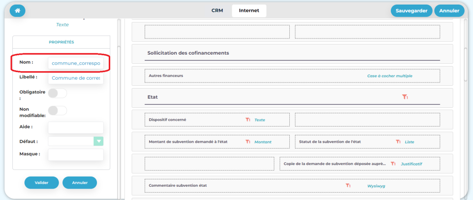Click Annuler in the properties panel
Screen dimensions: 473x200
point(79,183)
